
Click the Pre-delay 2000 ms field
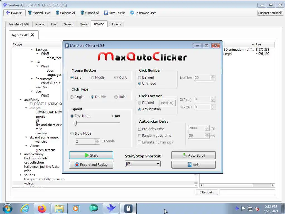196,128
